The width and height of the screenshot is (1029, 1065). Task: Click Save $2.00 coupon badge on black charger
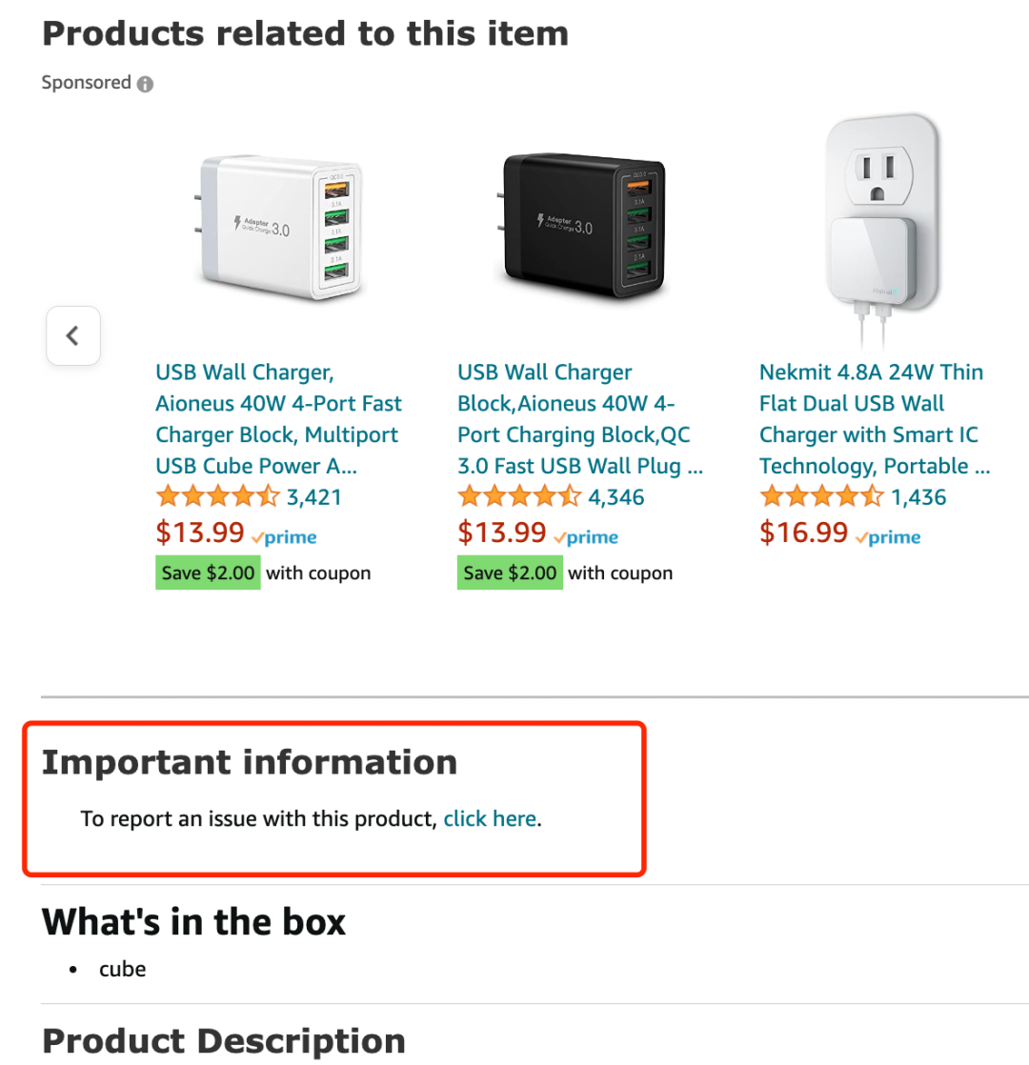pos(510,573)
